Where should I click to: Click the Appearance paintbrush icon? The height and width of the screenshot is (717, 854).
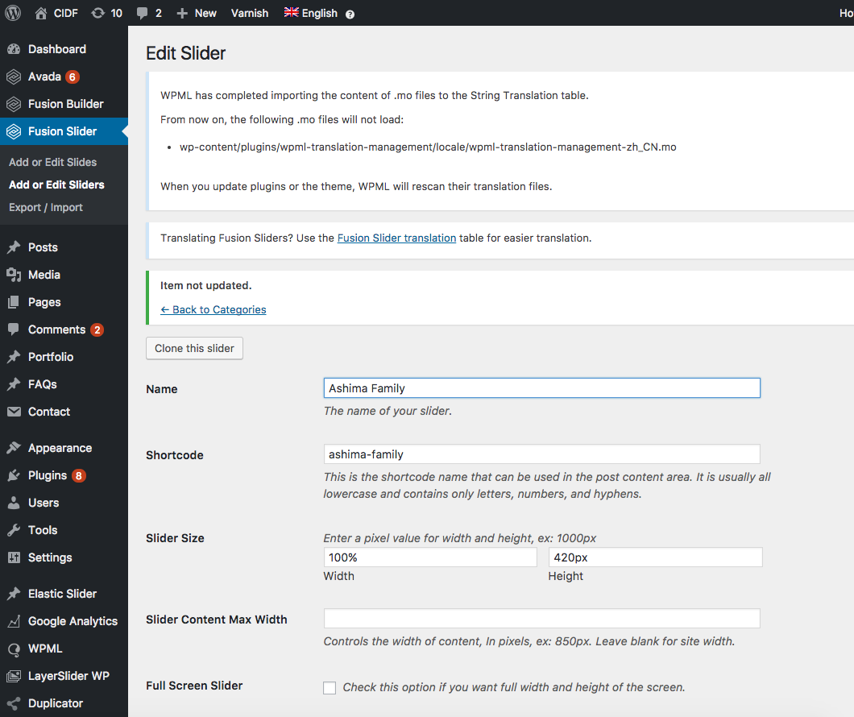[14, 448]
